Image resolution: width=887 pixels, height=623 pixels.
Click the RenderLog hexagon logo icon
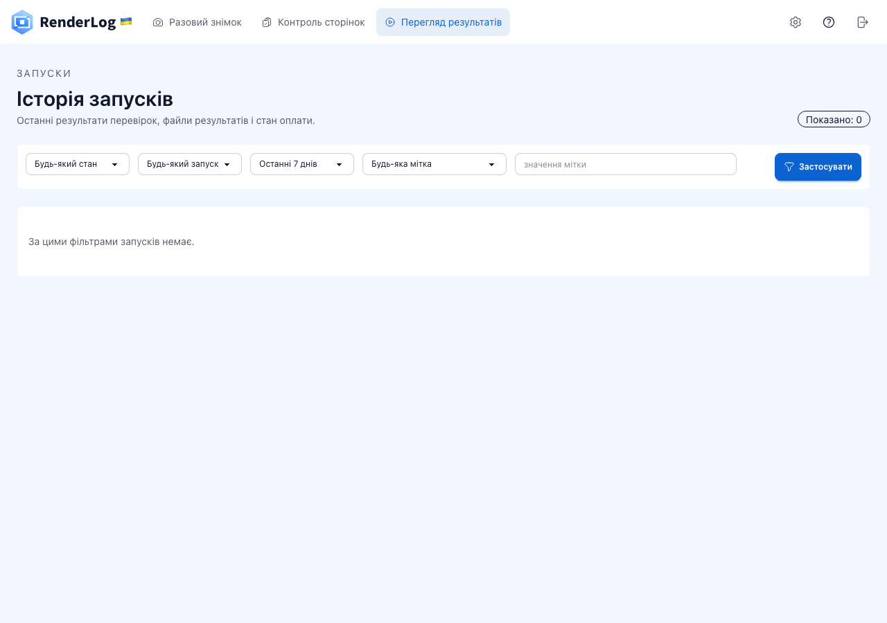click(x=22, y=22)
